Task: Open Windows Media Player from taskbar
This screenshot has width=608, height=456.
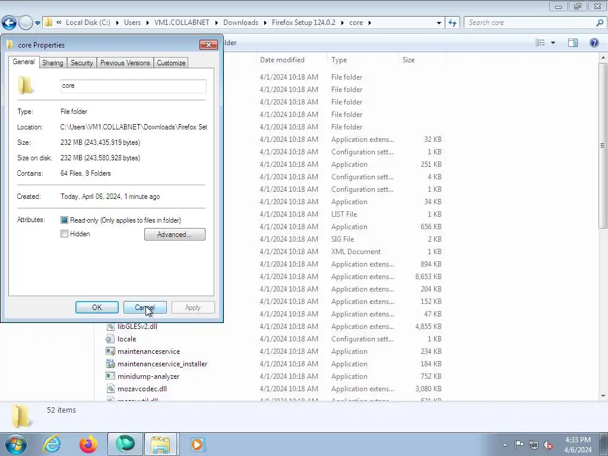Action: pos(197,444)
